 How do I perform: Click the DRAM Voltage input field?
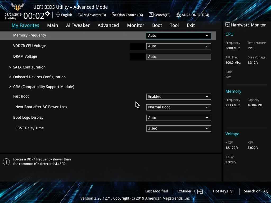pyautogui.click(x=178, y=57)
